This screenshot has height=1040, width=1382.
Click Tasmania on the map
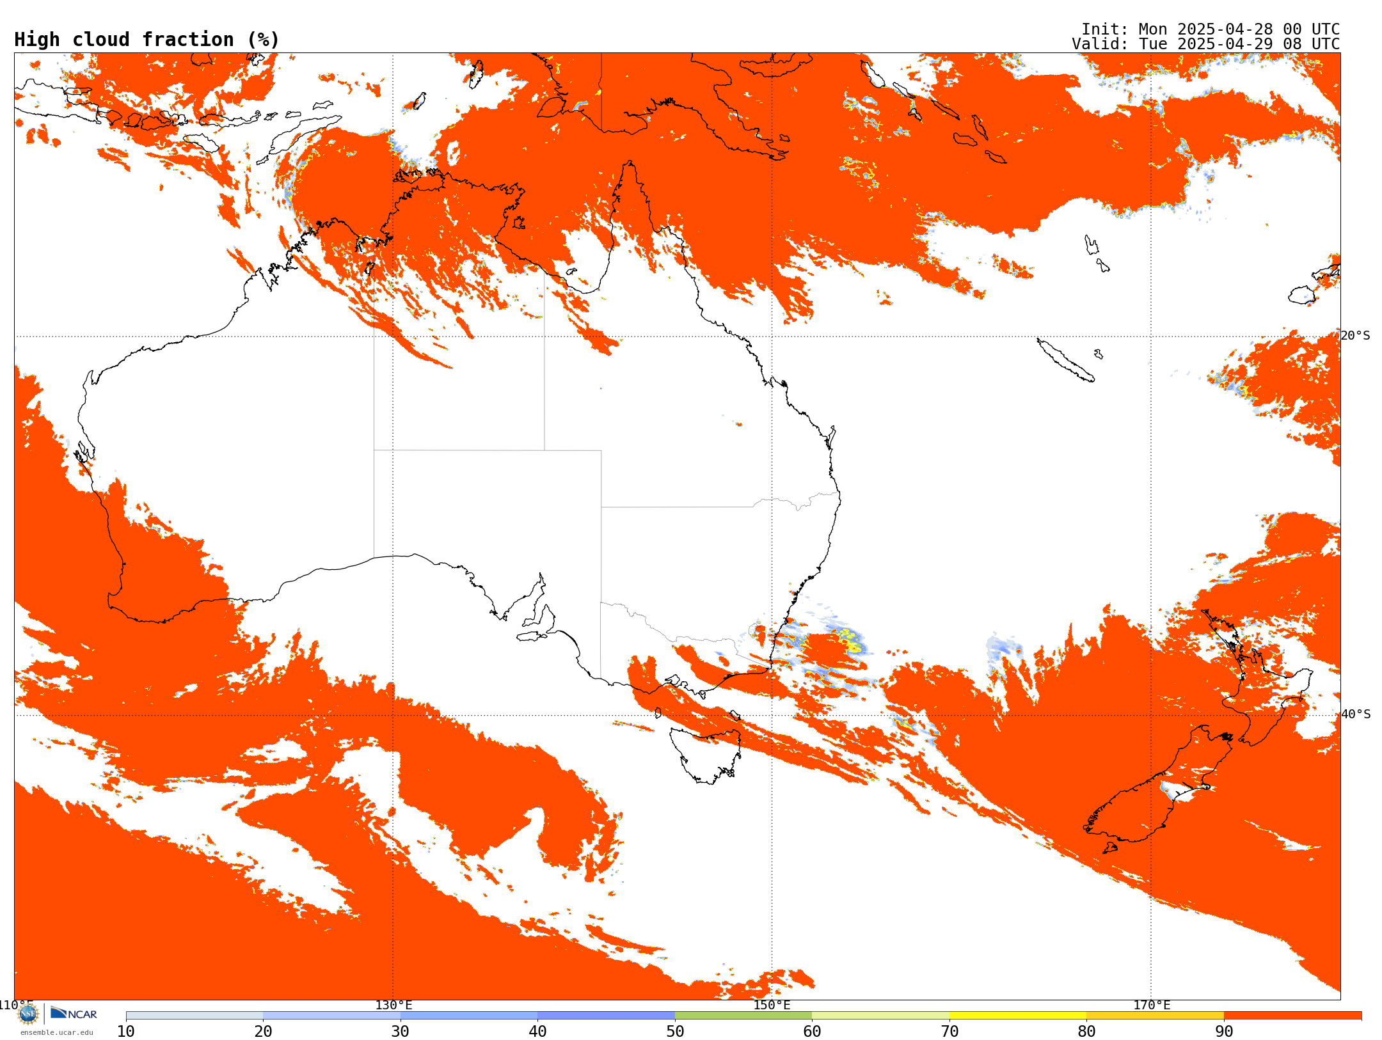pyautogui.click(x=705, y=755)
